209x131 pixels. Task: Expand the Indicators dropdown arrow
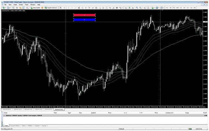click(x=154, y=8)
